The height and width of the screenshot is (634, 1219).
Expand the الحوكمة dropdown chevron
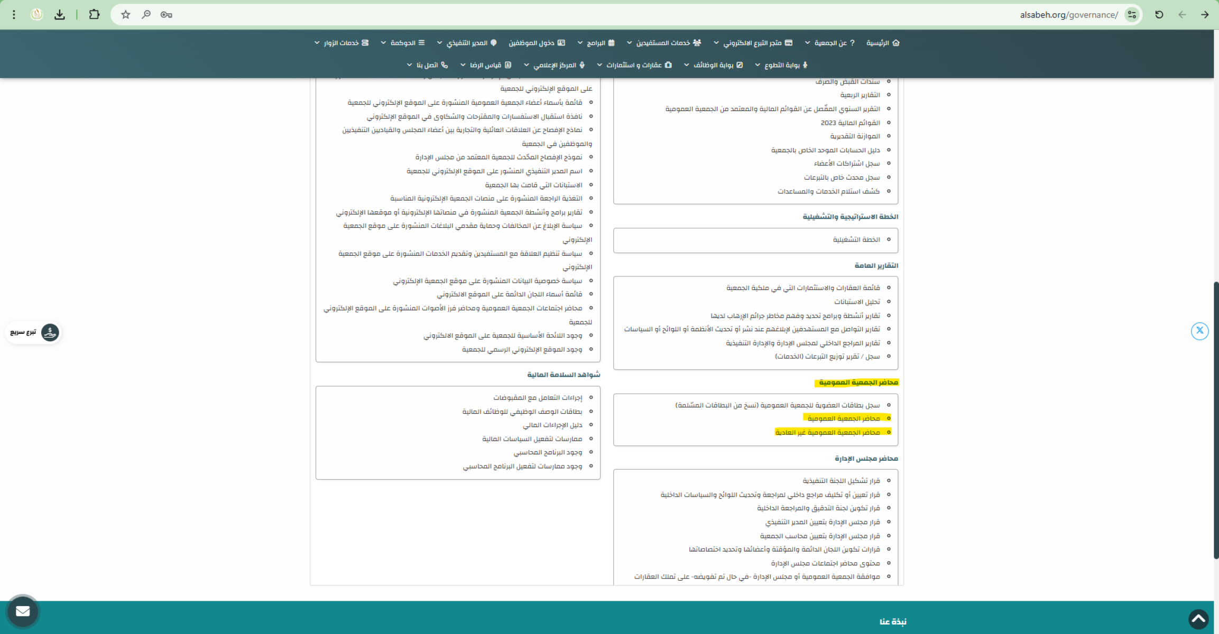click(x=383, y=43)
